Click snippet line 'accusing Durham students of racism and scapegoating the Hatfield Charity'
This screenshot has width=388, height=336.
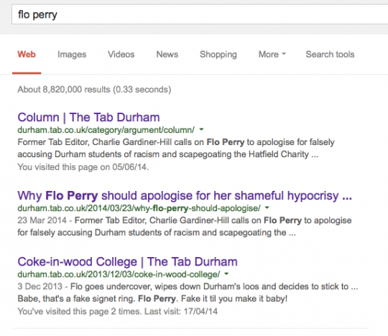click(163, 154)
